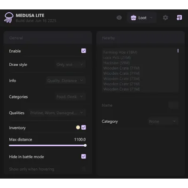
Task: Open the Loot section dropdown
Action: coord(141,18)
